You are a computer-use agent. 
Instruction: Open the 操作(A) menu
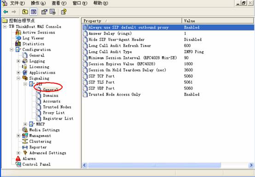click(38, 3)
